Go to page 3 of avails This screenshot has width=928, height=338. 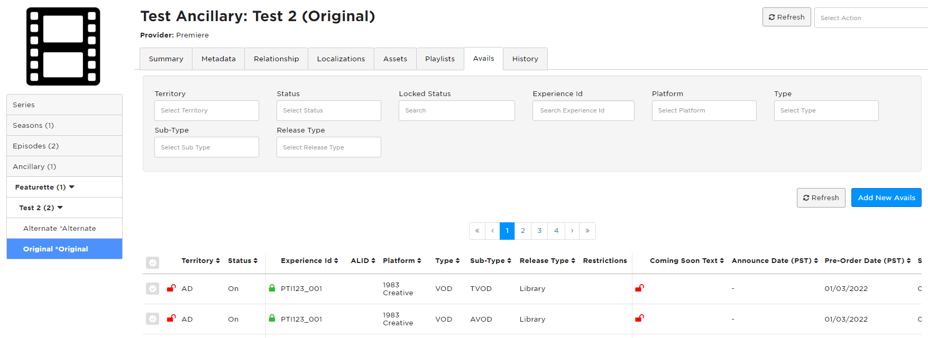[x=539, y=231]
